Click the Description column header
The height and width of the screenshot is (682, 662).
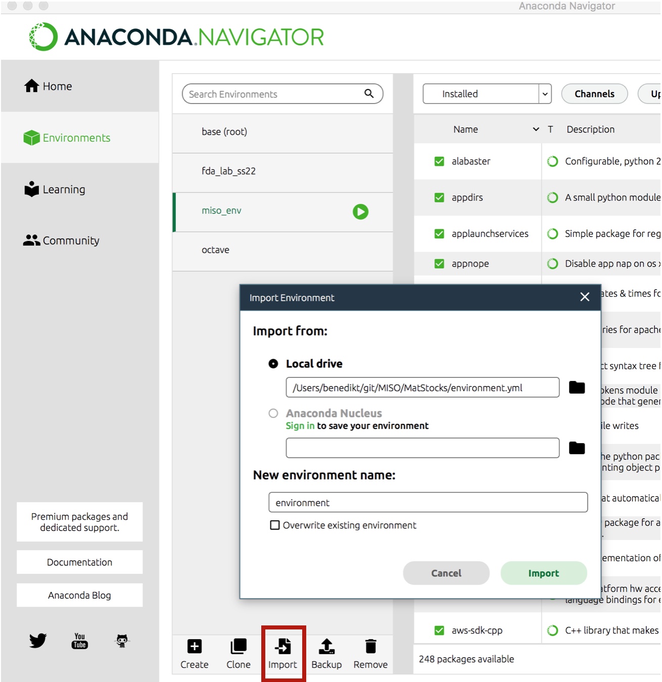coord(590,129)
